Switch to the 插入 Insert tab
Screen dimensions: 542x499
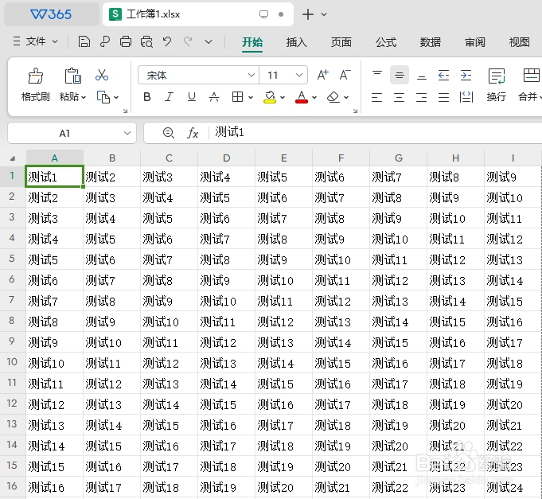[x=296, y=42]
